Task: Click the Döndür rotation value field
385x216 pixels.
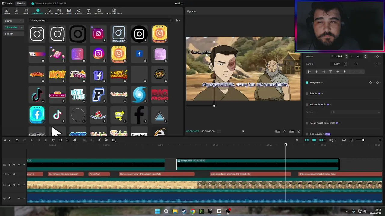Action: pyautogui.click(x=337, y=64)
